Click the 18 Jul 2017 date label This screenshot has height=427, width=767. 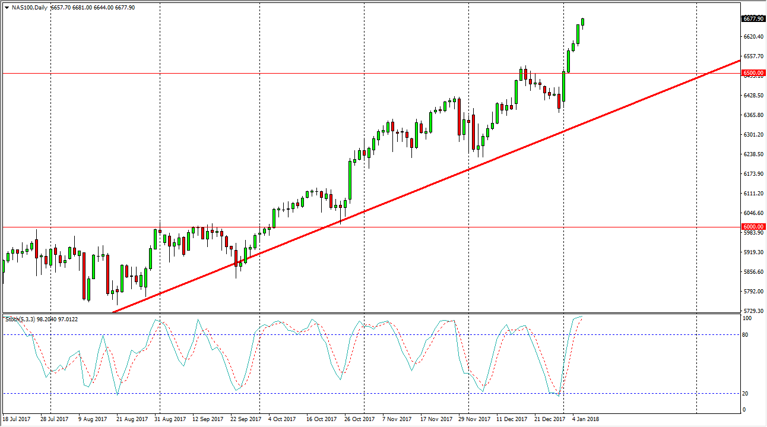(x=17, y=419)
